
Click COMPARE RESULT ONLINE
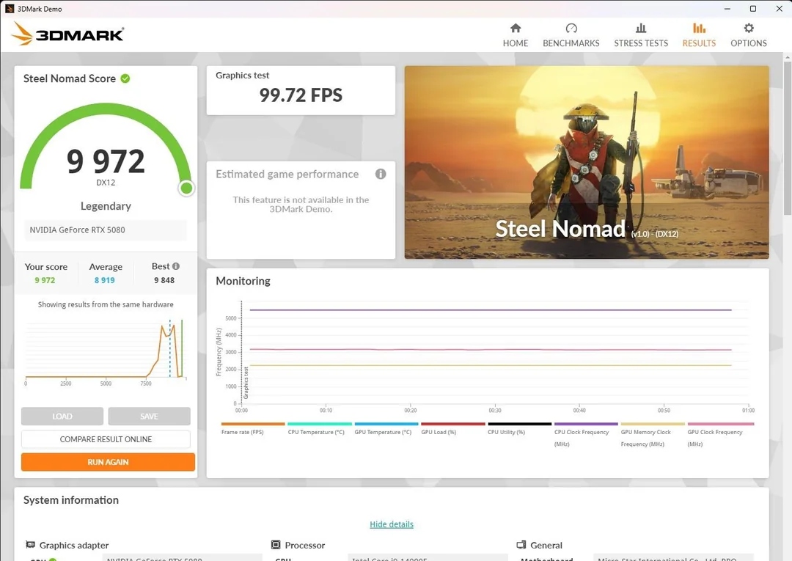(x=106, y=439)
